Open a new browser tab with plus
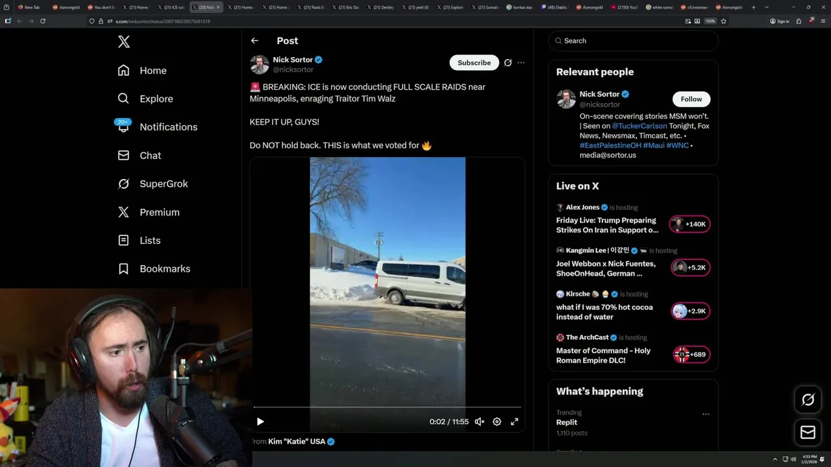 click(x=753, y=7)
